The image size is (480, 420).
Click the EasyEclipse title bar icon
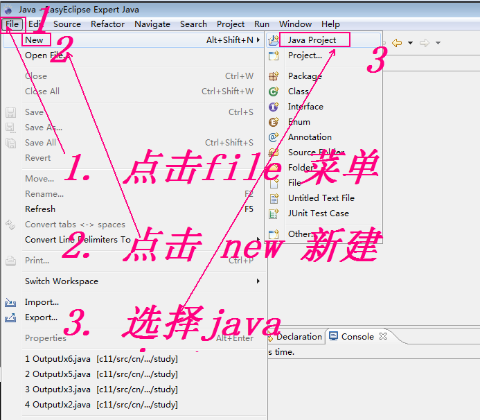click(8, 10)
